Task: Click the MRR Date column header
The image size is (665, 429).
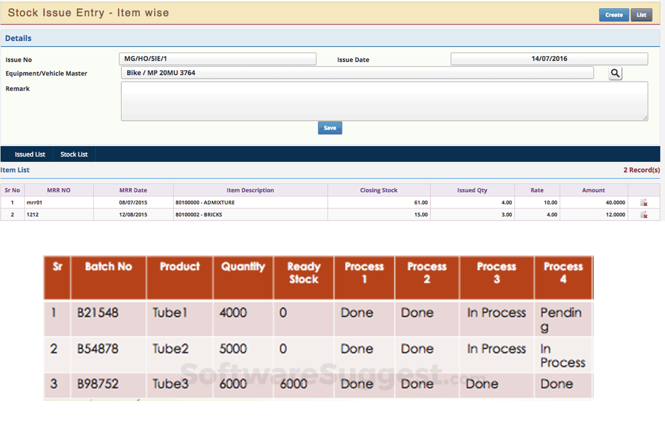Action: tap(133, 190)
